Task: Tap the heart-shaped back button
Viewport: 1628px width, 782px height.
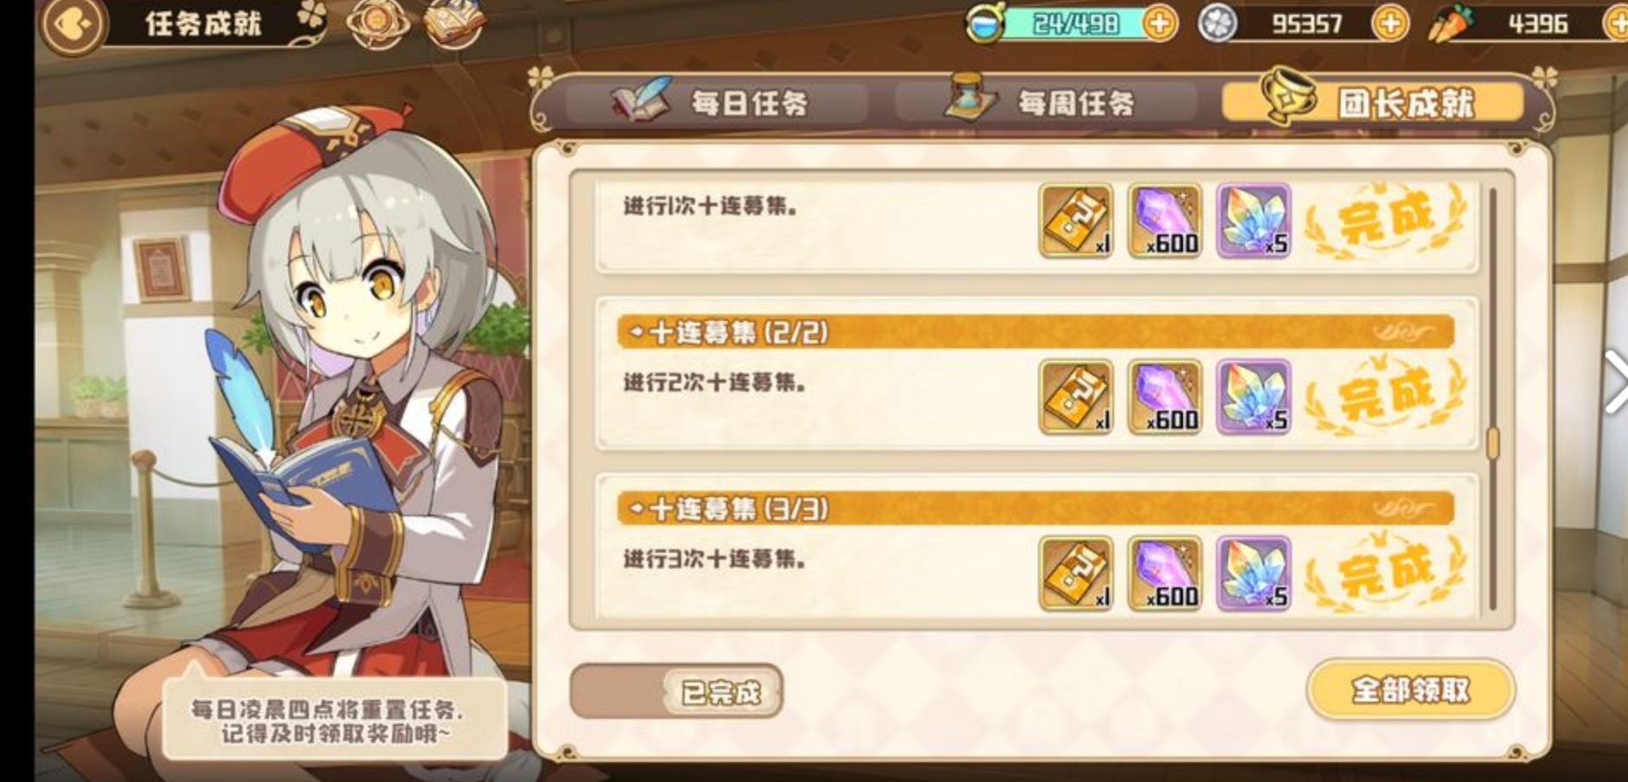Action: click(x=72, y=25)
